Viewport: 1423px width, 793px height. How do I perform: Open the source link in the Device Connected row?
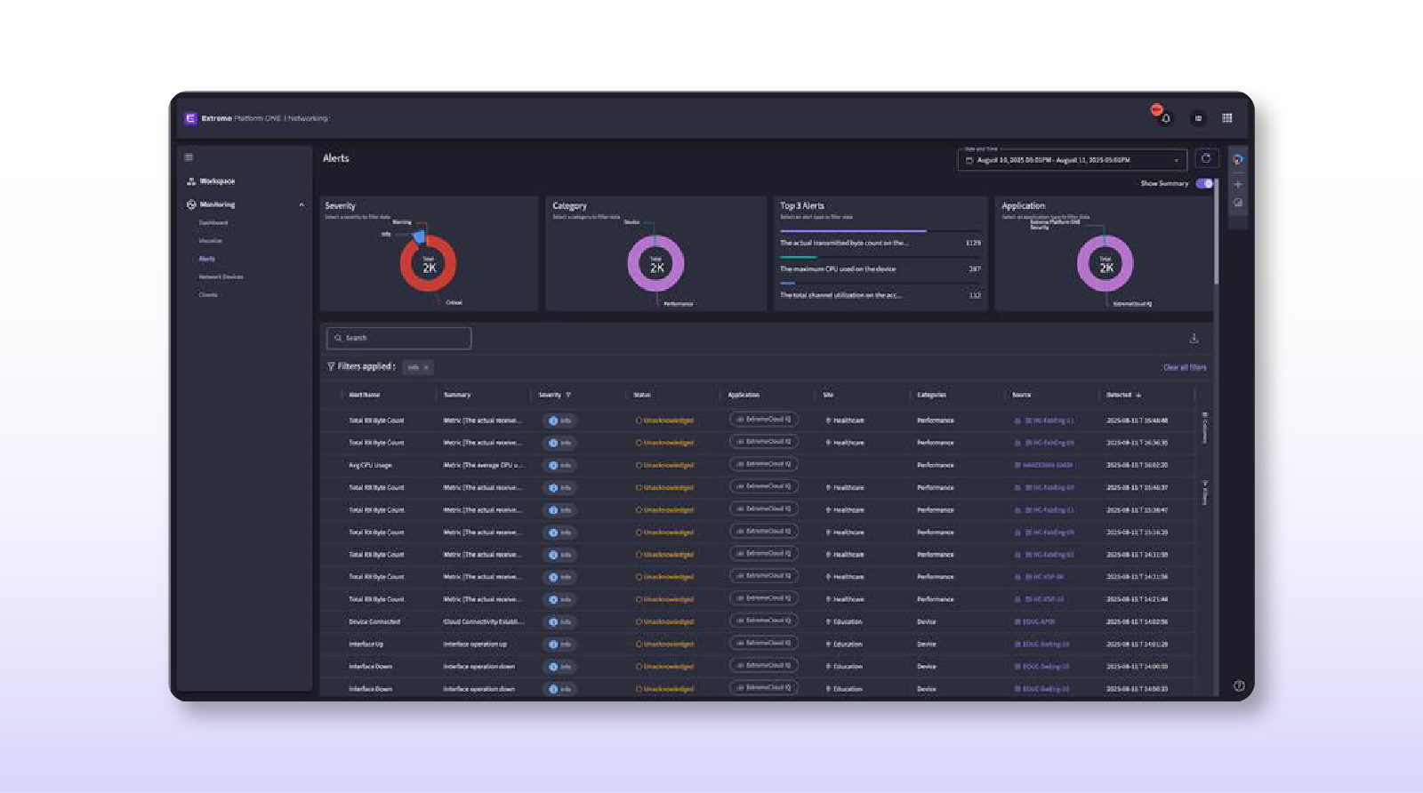pyautogui.click(x=1034, y=621)
